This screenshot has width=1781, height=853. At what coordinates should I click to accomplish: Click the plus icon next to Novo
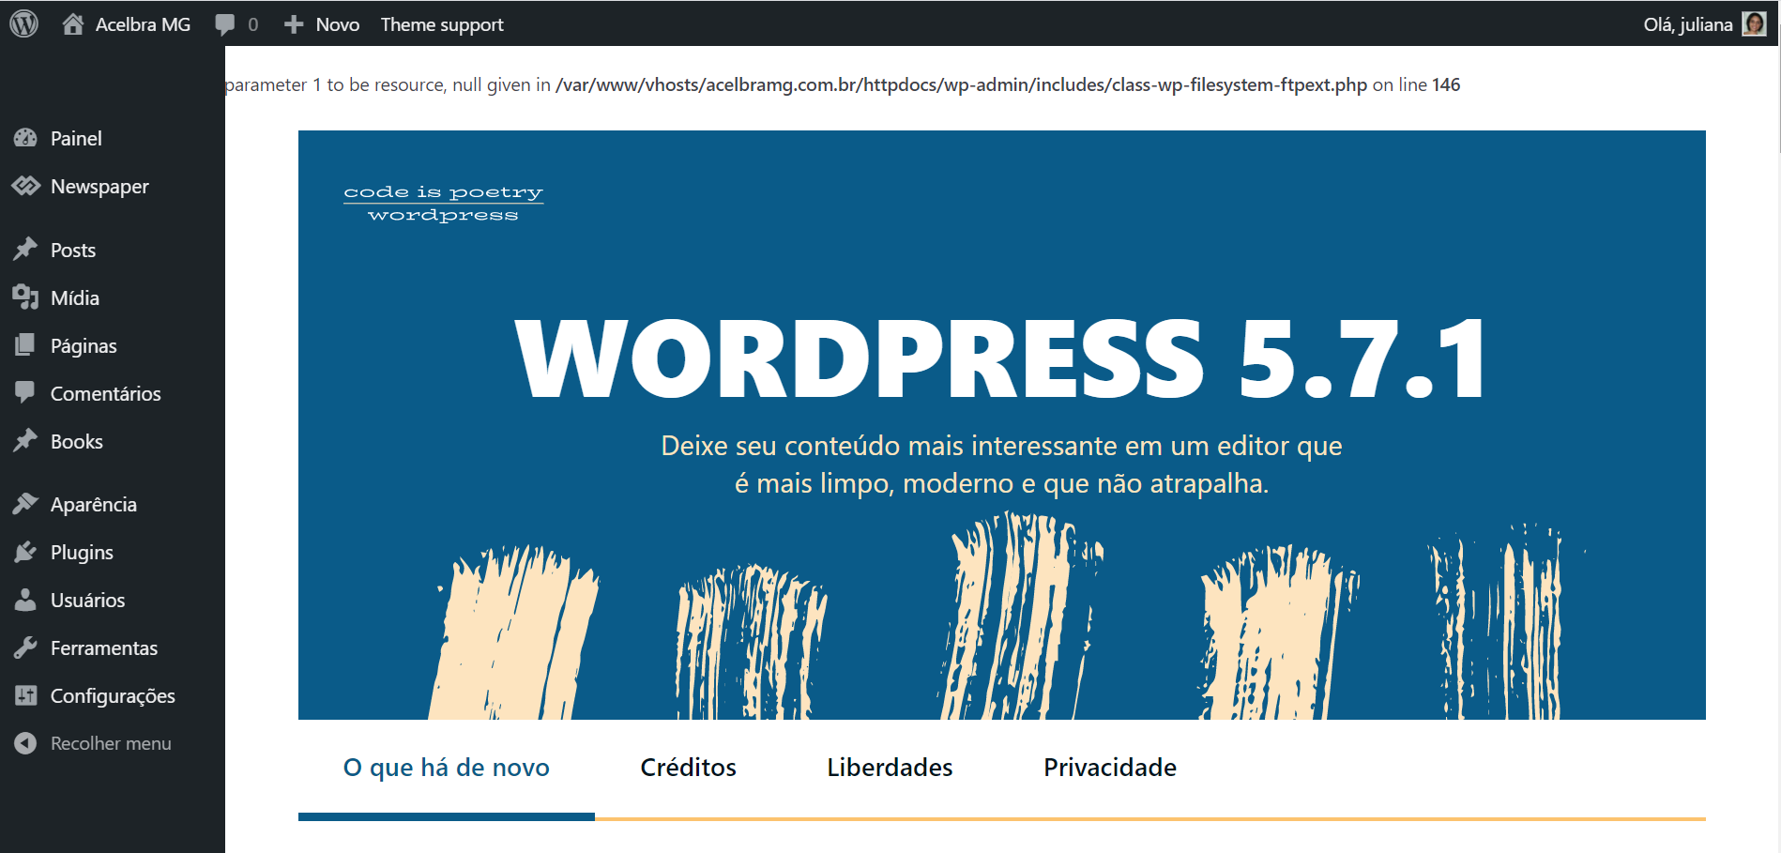[x=294, y=24]
